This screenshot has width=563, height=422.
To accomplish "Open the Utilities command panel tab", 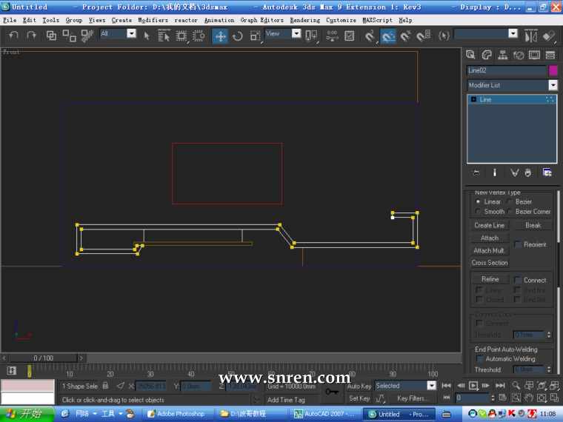I will click(x=550, y=55).
